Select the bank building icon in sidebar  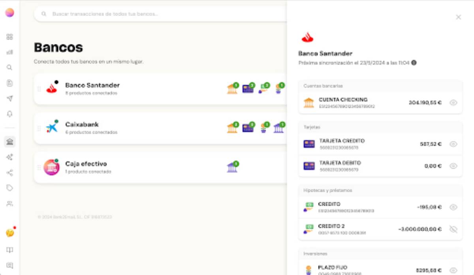point(10,142)
